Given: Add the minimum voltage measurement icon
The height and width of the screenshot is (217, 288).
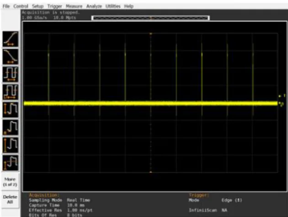Looking at the screenshot, I should 11,127.
